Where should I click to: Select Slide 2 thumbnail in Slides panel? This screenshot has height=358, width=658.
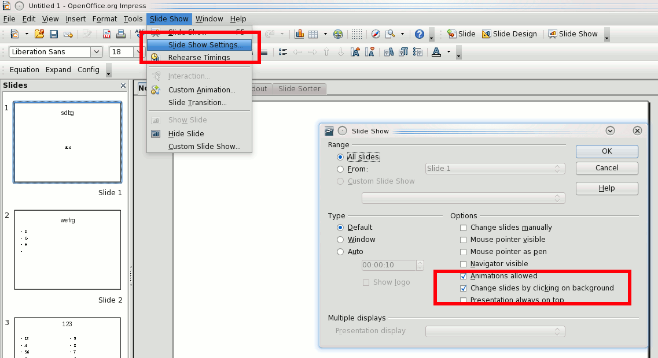68,250
